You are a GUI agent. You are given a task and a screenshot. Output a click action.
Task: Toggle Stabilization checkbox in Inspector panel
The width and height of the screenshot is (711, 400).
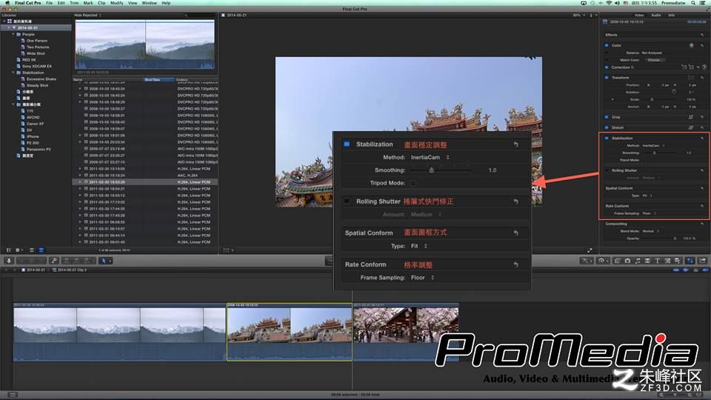(x=607, y=138)
